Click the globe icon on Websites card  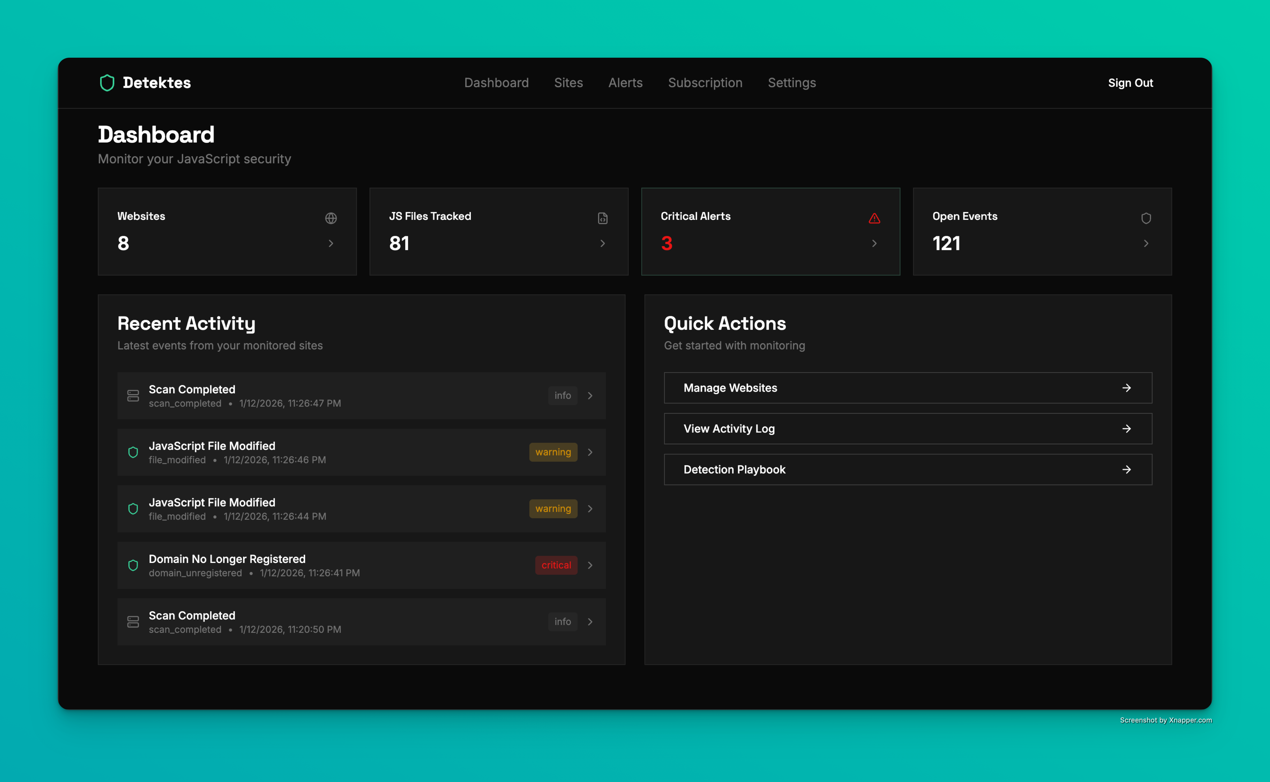pos(331,218)
